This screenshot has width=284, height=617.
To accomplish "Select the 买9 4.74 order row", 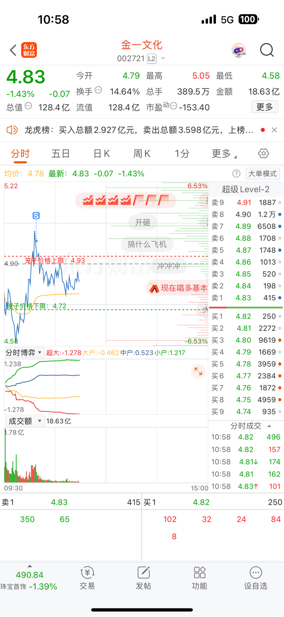I will click(x=247, y=412).
